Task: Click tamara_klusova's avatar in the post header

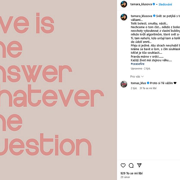Action: coord(124,4)
